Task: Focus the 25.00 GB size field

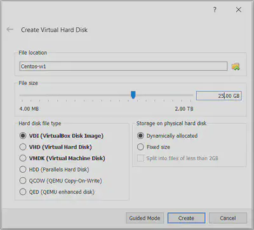Action: click(x=219, y=96)
